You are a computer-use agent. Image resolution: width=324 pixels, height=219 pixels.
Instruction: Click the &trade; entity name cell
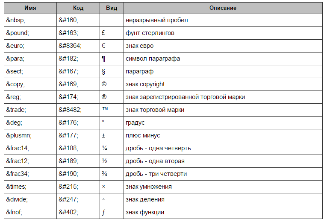(x=30, y=110)
